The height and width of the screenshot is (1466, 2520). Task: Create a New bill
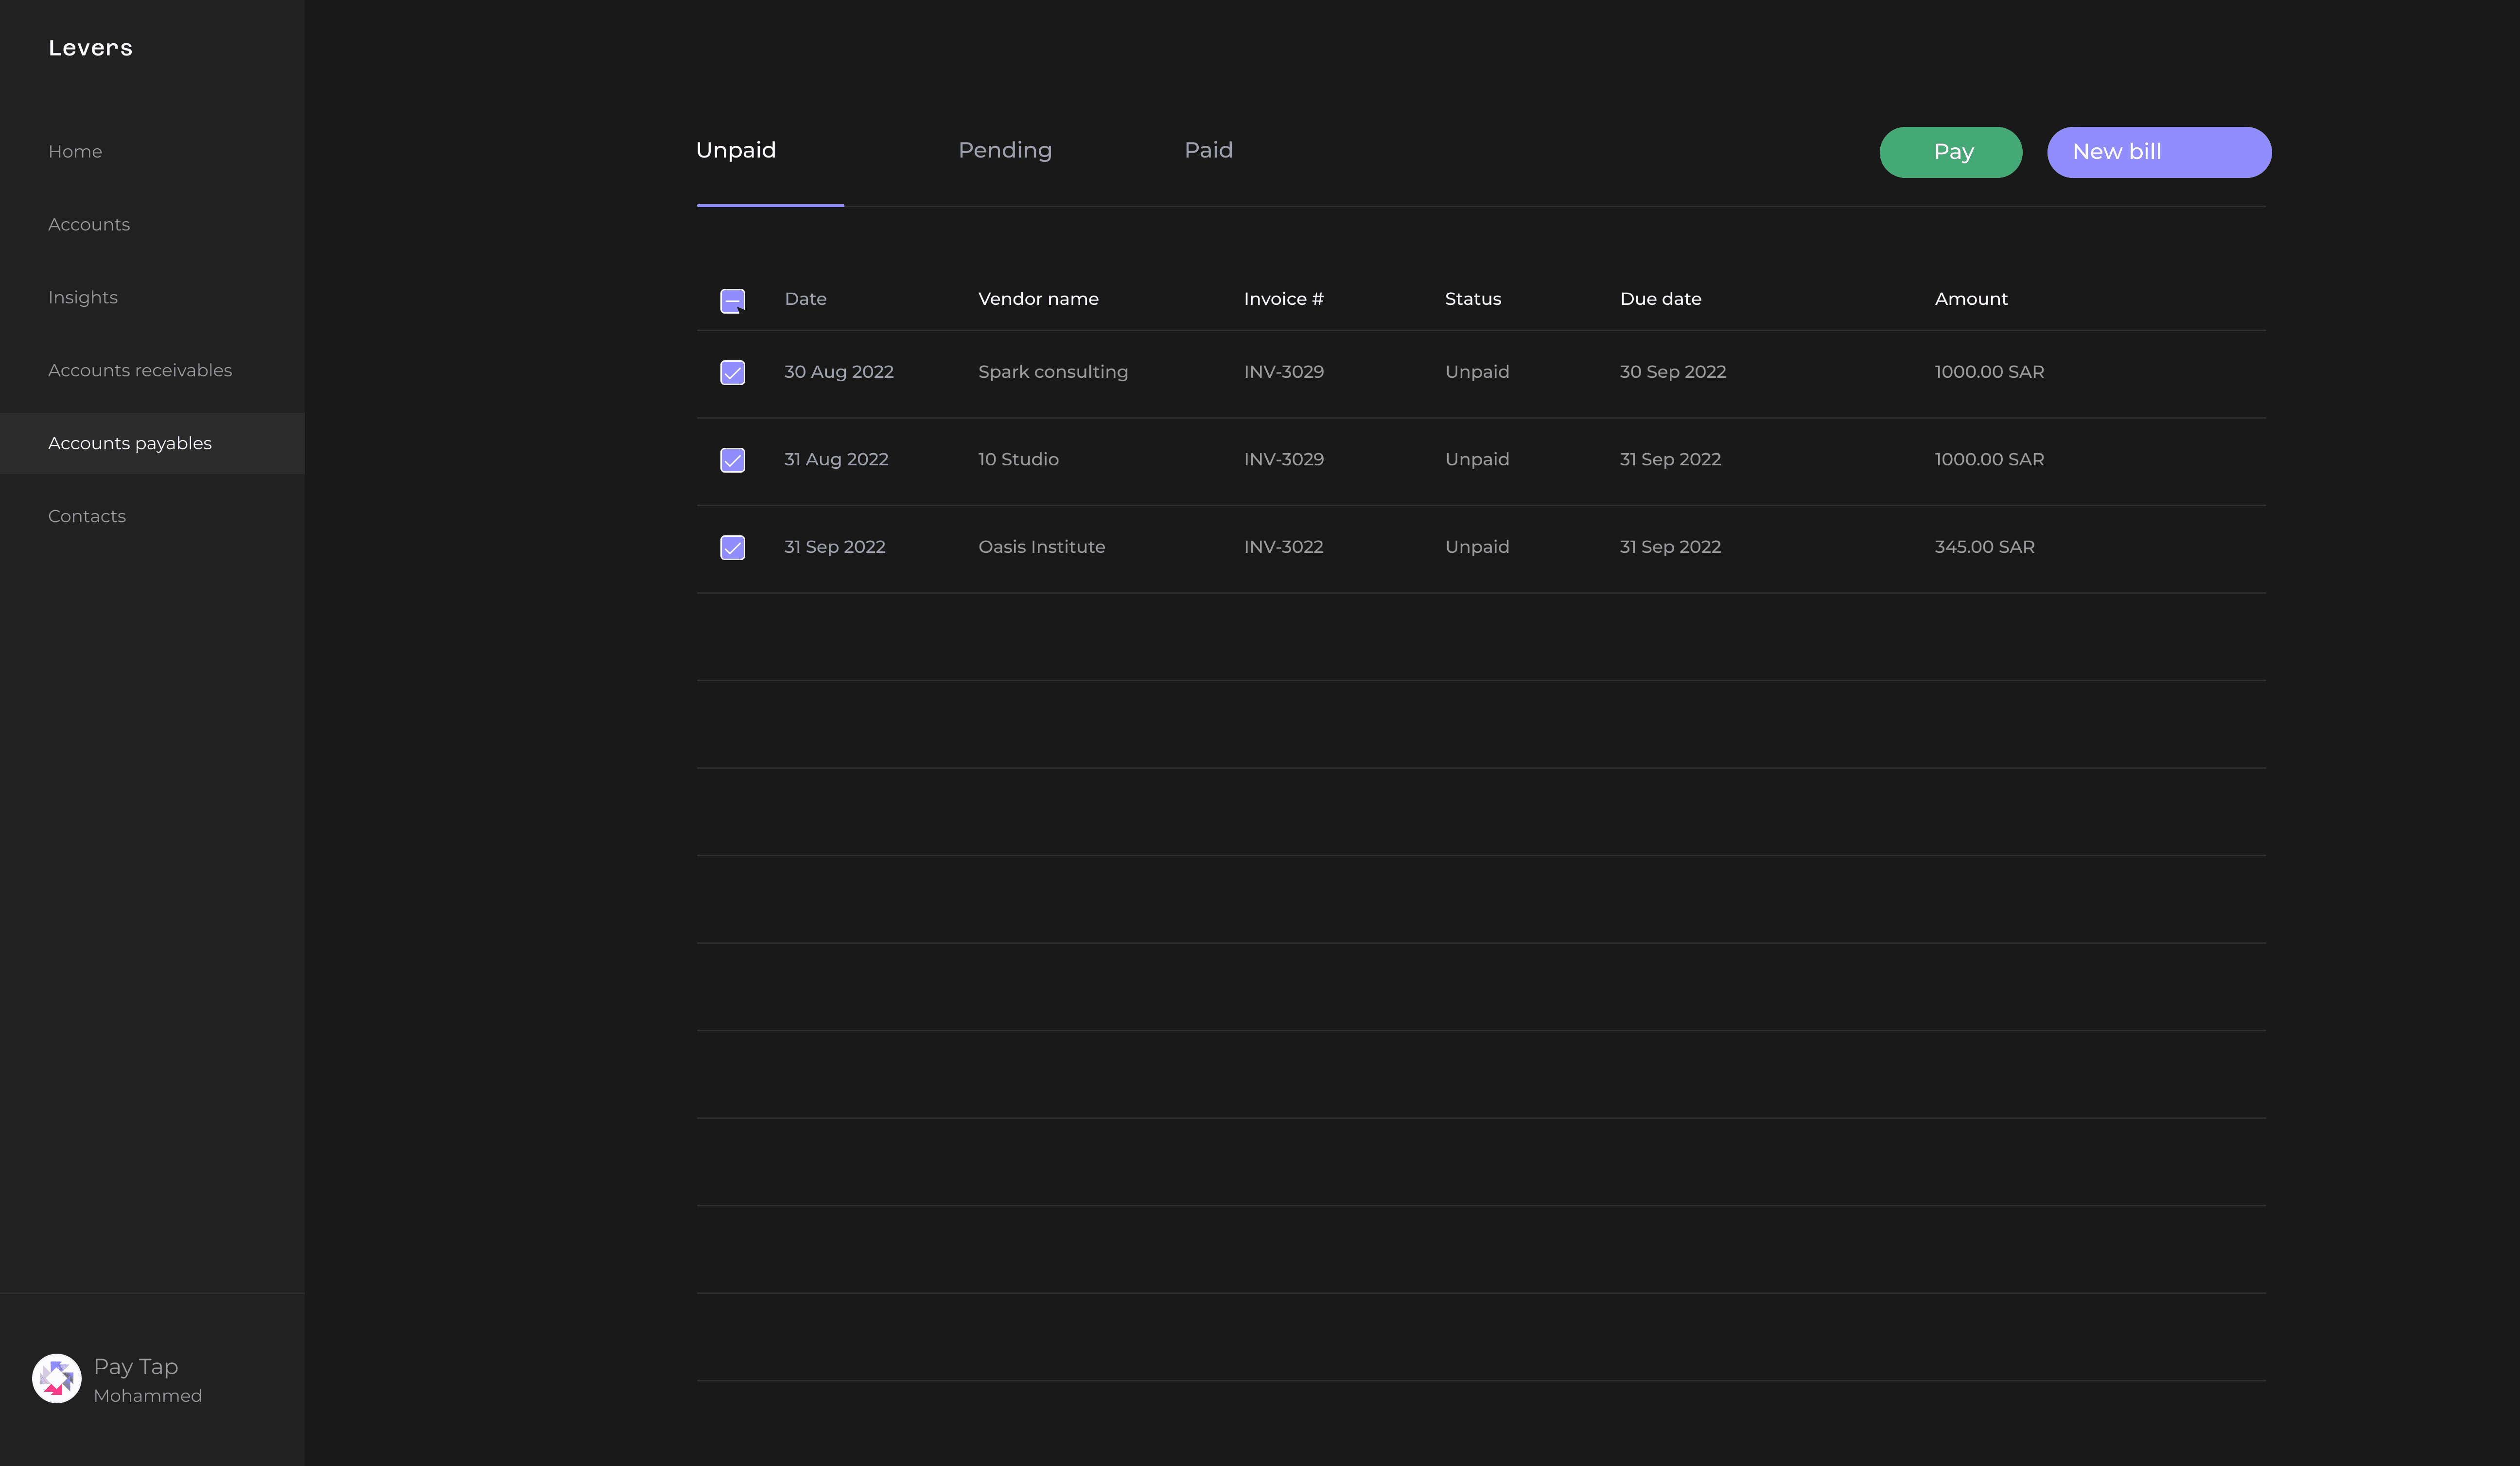pyautogui.click(x=2159, y=152)
